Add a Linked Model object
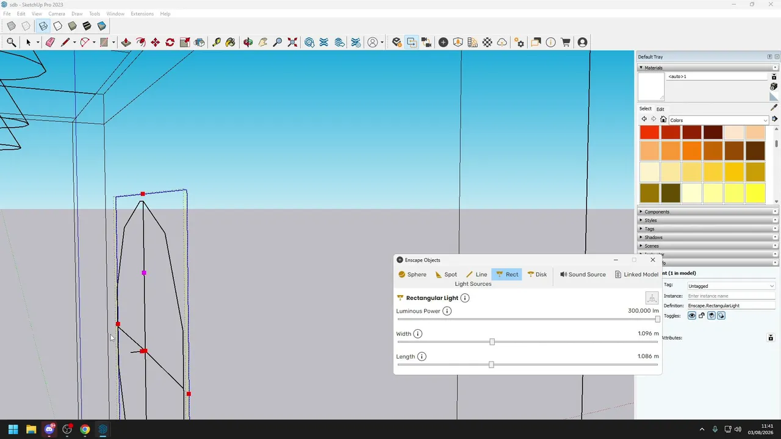This screenshot has width=781, height=439. tap(636, 274)
